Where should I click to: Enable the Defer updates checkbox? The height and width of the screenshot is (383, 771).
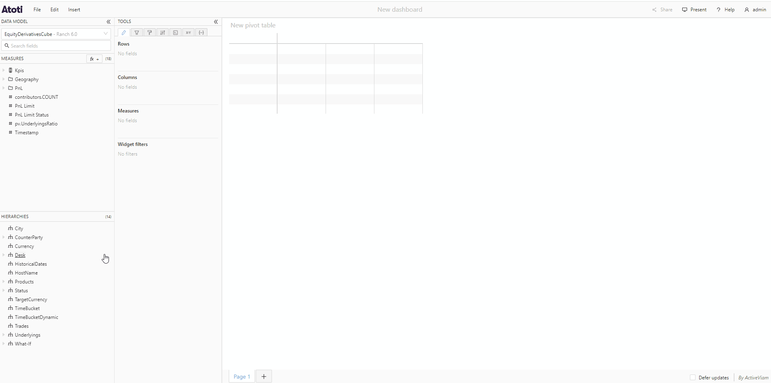point(693,378)
